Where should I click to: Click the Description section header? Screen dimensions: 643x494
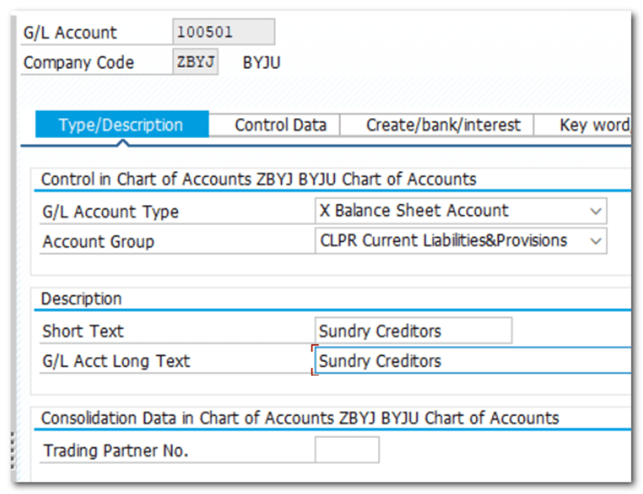(x=82, y=299)
